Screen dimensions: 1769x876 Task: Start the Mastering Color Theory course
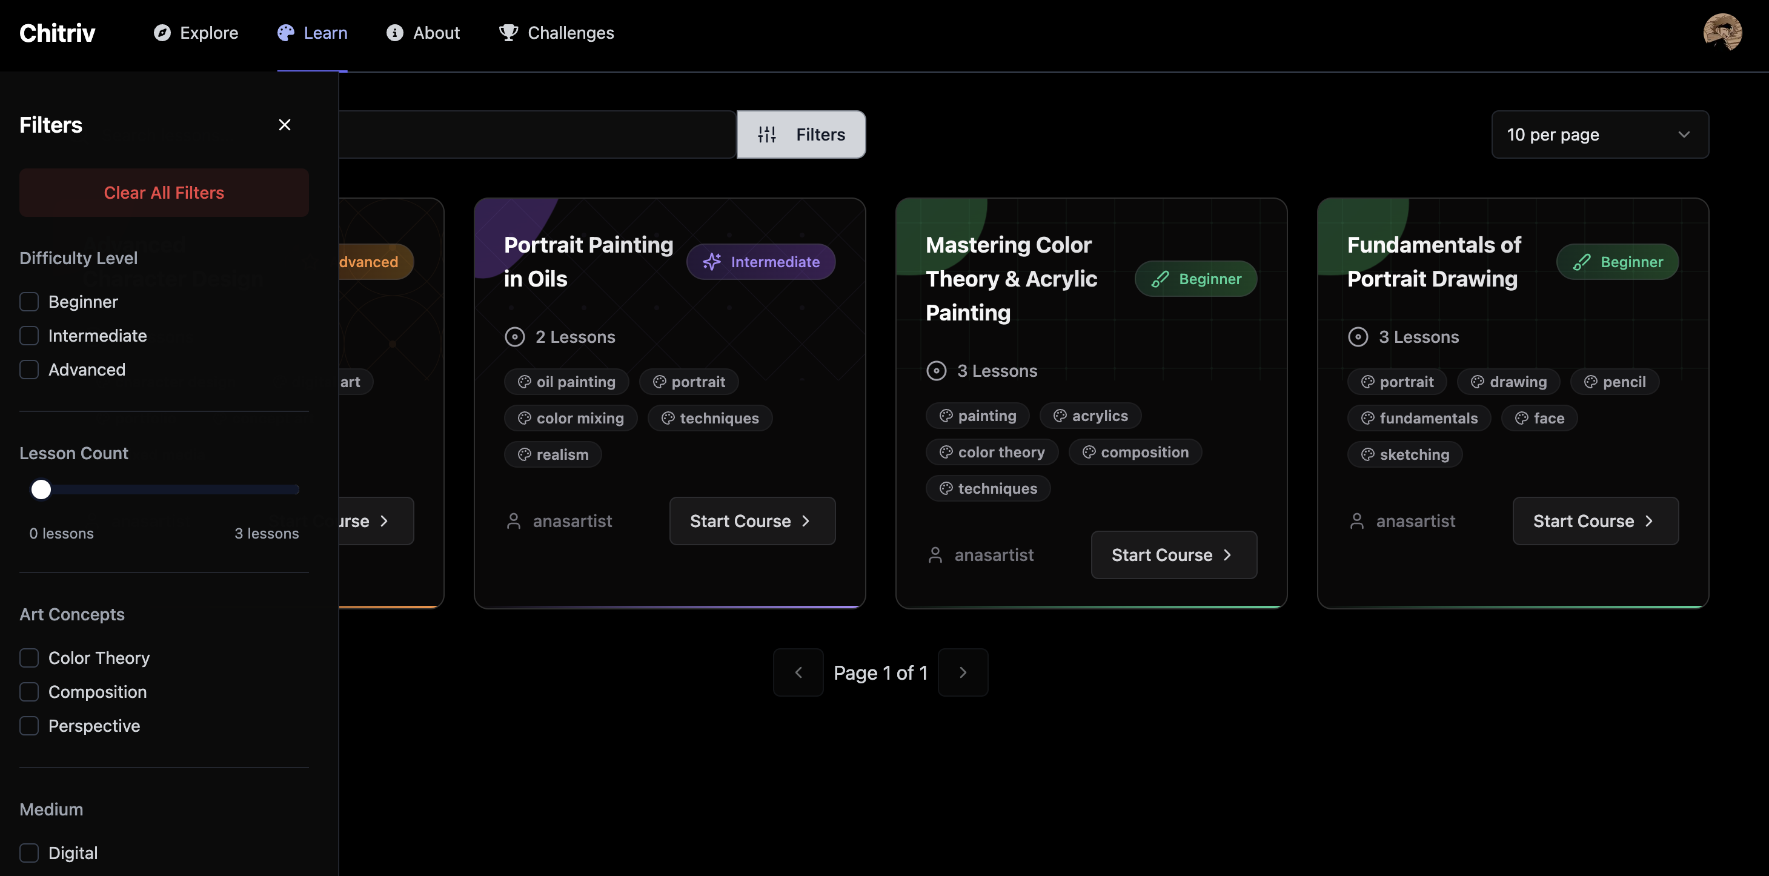(1173, 555)
